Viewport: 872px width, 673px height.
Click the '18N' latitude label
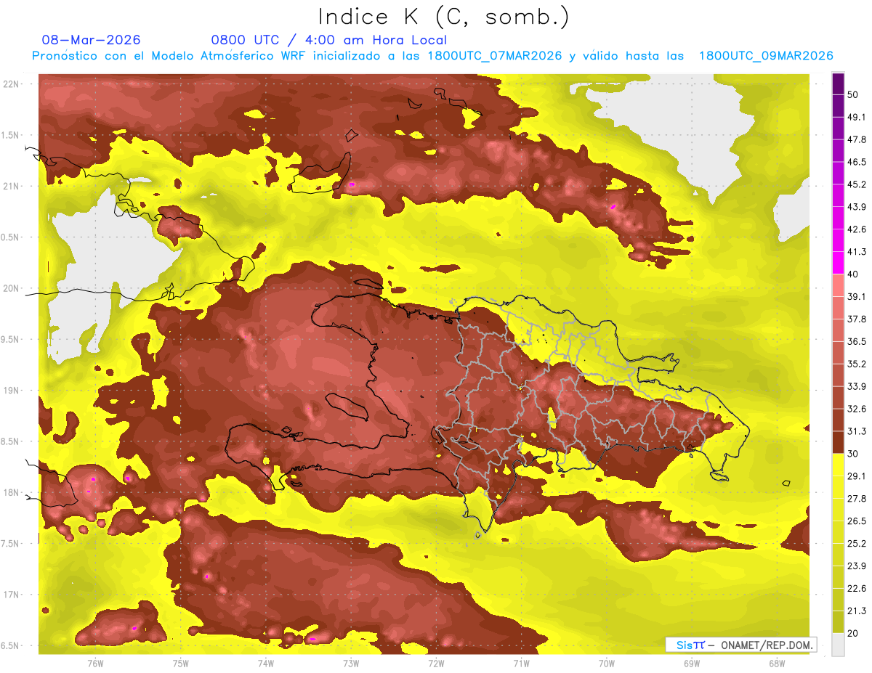pos(12,493)
